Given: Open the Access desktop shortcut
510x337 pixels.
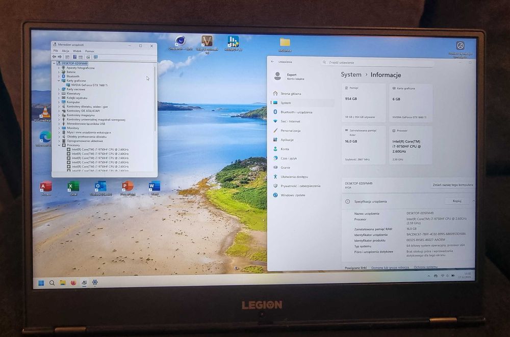Looking at the screenshot, I should (46, 188).
